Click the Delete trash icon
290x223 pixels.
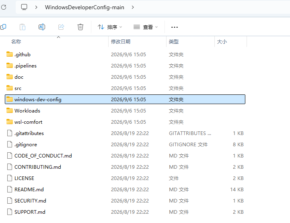point(80,27)
